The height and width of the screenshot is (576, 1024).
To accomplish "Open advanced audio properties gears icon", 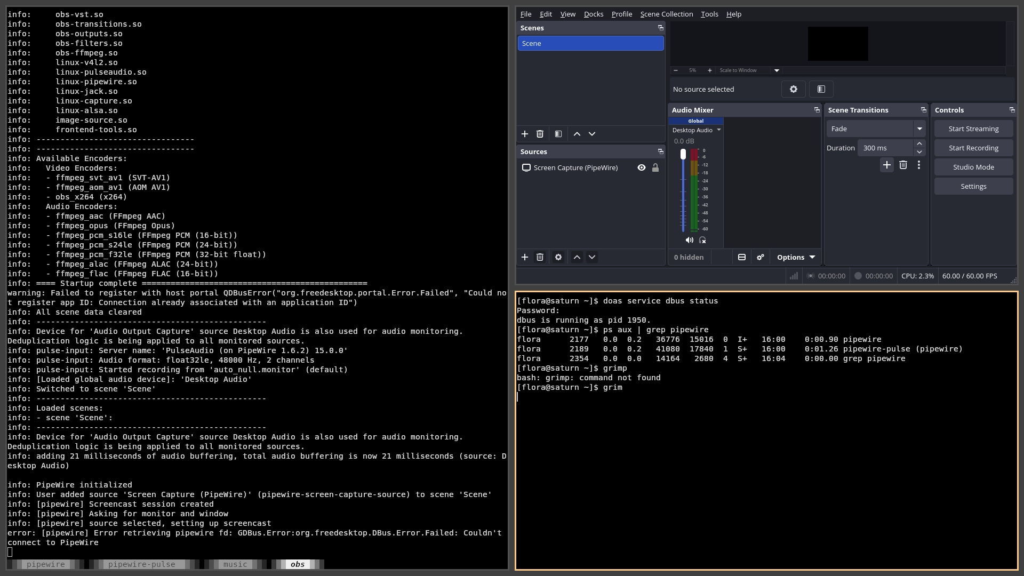I will coord(761,257).
